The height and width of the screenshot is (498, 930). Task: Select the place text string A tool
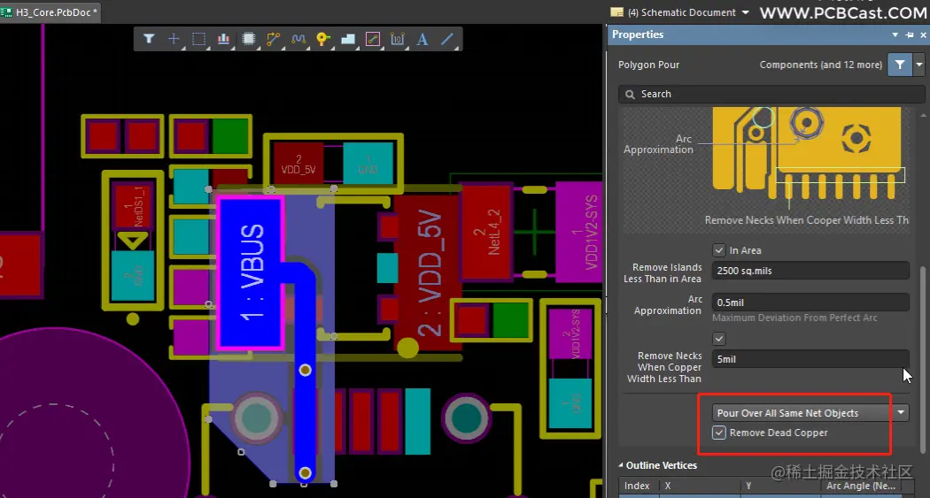point(422,39)
